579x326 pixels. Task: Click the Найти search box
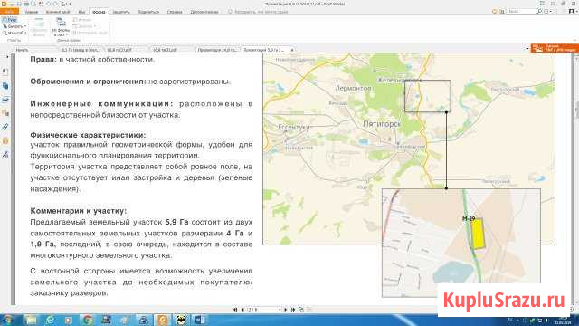521,12
